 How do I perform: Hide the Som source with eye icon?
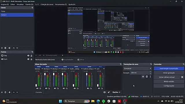[x=28, y=59]
